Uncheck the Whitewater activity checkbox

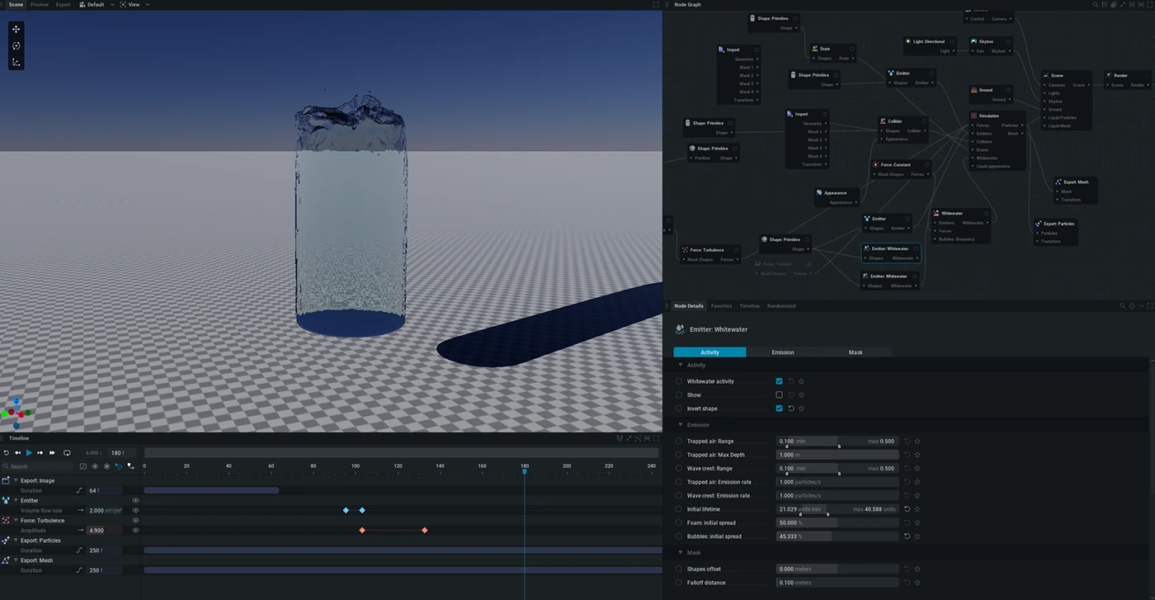pos(779,381)
